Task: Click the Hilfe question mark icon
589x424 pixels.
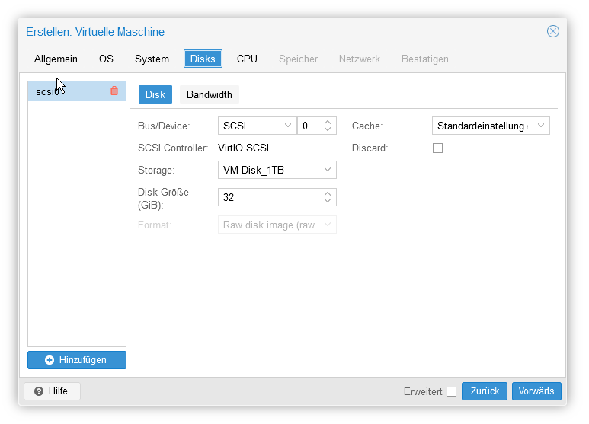Action: coord(39,391)
